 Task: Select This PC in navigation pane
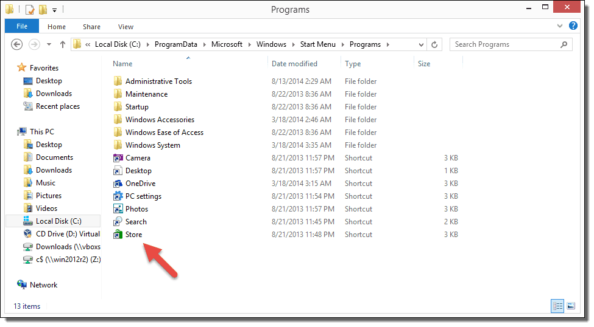point(41,132)
